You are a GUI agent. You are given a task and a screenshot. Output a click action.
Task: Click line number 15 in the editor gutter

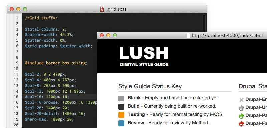(x=16, y=97)
